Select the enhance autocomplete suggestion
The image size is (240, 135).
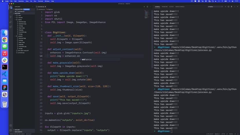coord(86,59)
